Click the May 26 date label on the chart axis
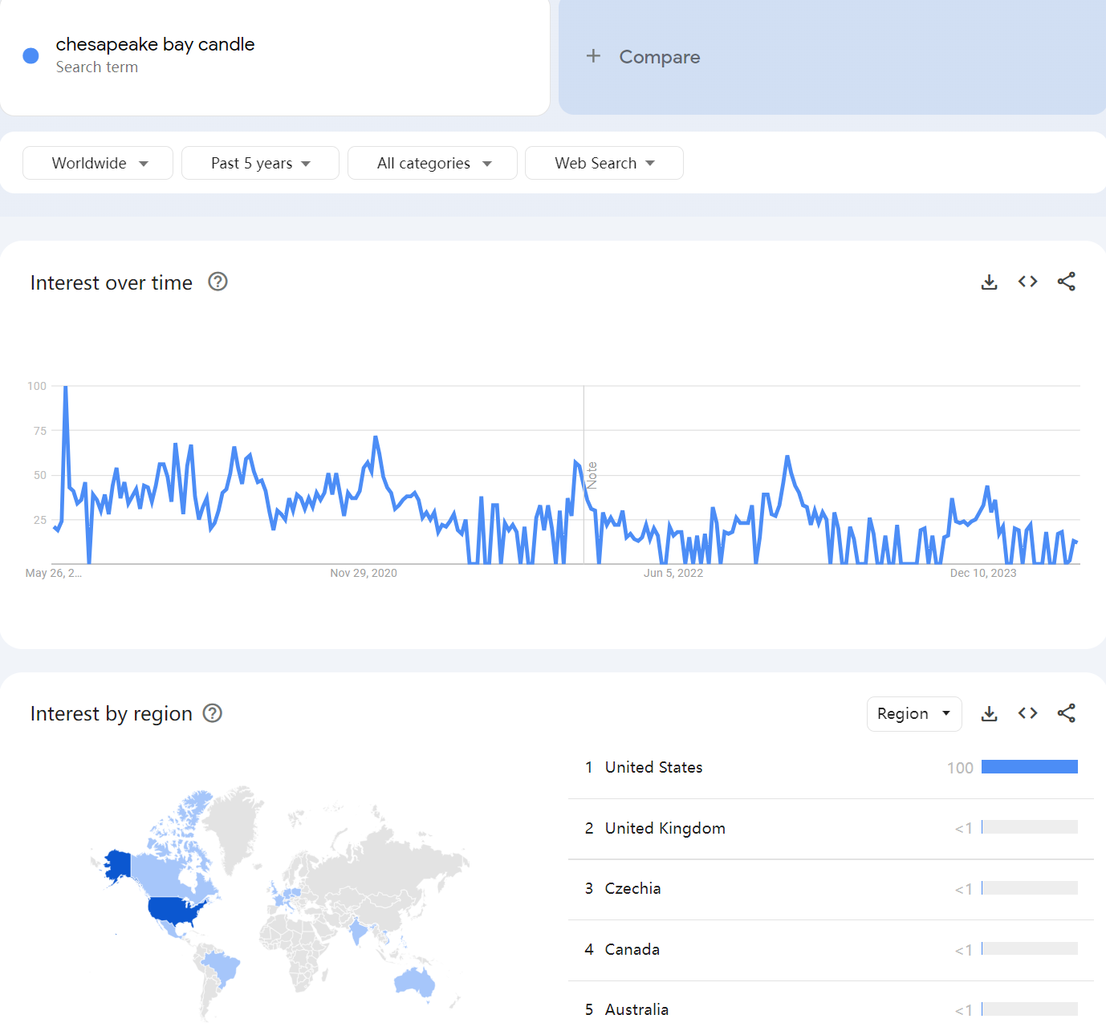The image size is (1106, 1027). pos(54,573)
